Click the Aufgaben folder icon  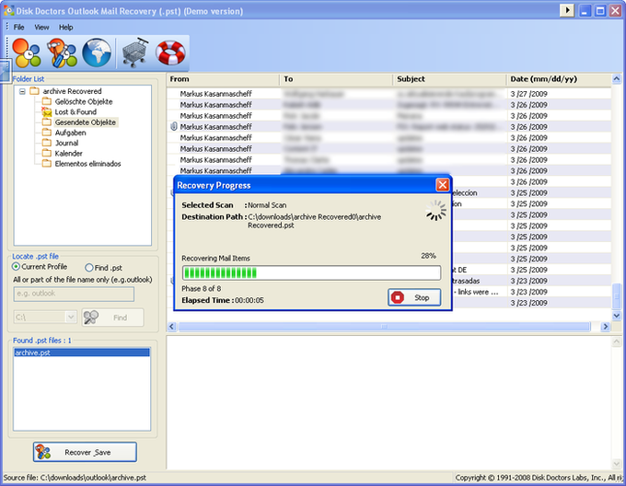[47, 133]
